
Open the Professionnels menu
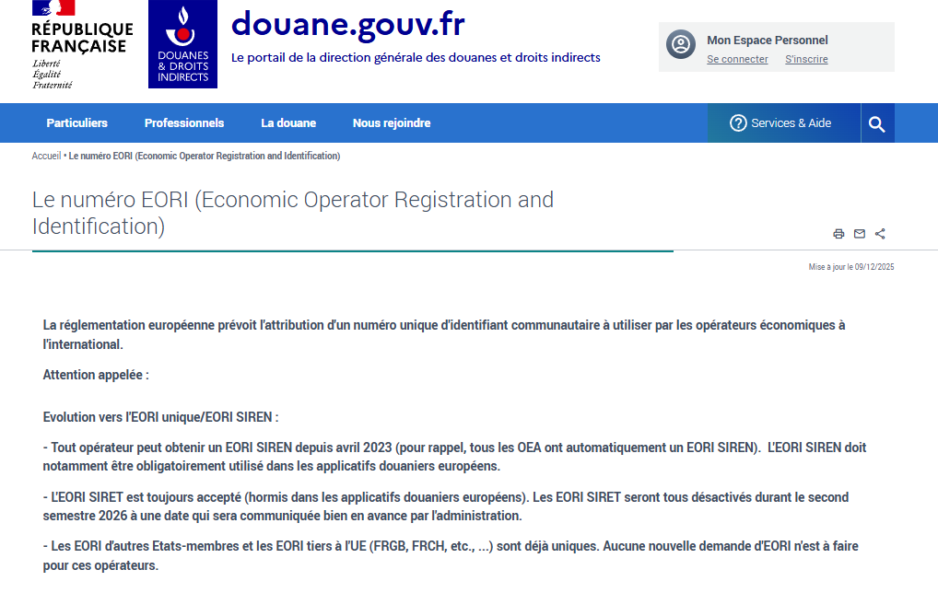(184, 123)
